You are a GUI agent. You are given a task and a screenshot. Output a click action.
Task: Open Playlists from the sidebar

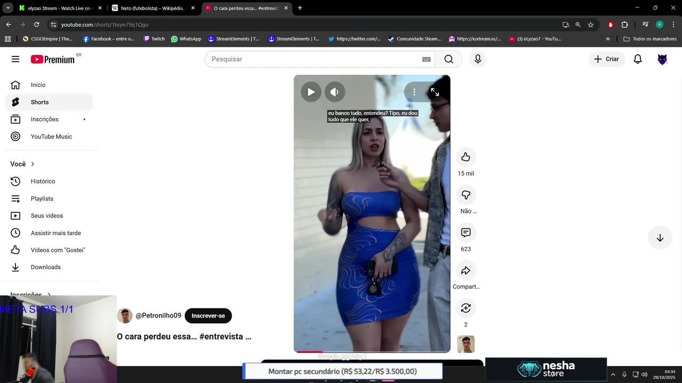49,198
